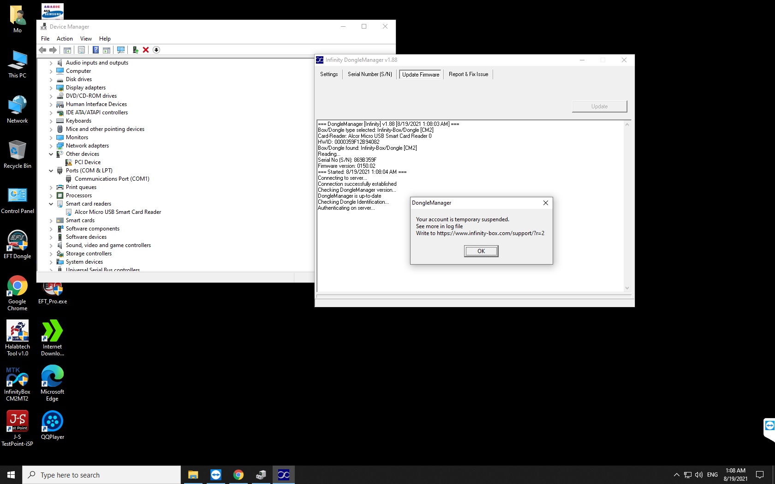
Task: Select Recycle Bin desktop icon
Action: click(x=18, y=154)
